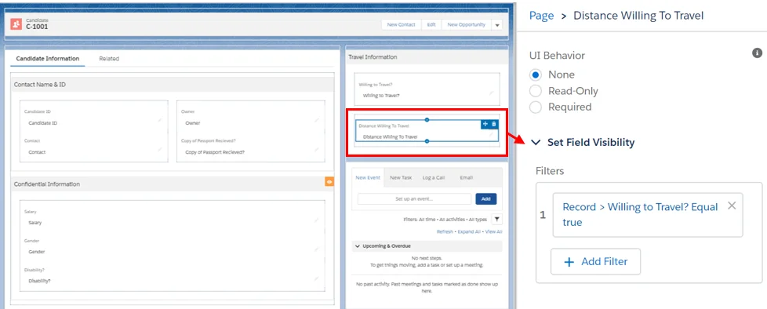Click the Contact Name & ID section header
The width and height of the screenshot is (767, 309).
(x=173, y=85)
